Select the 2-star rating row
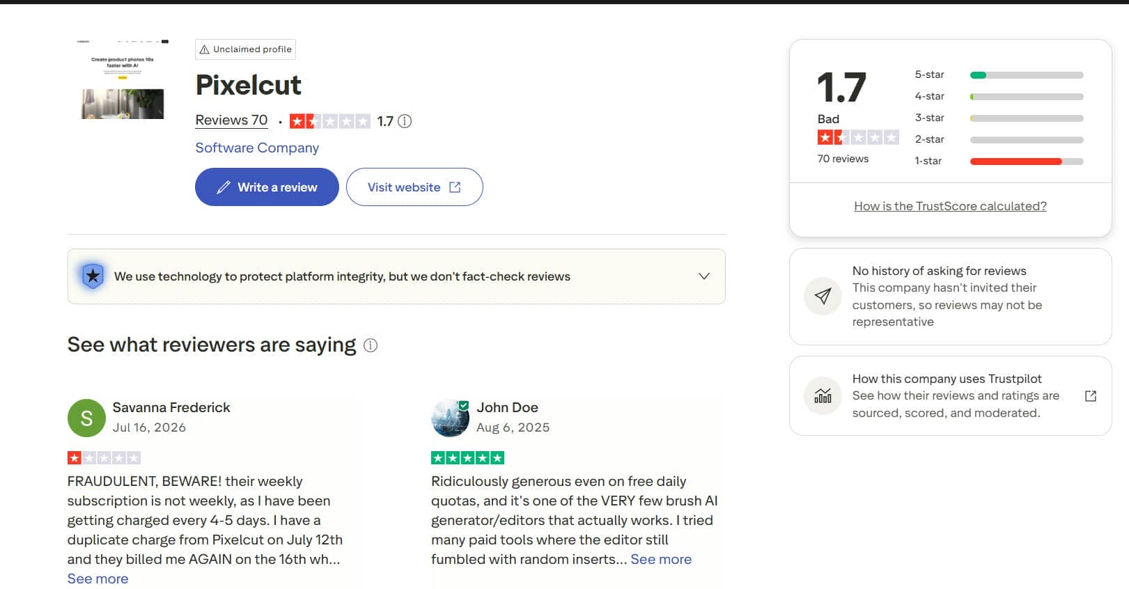 [x=999, y=139]
